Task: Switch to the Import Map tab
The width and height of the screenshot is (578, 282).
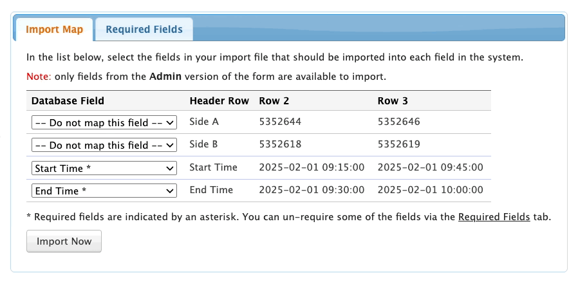Action: tap(55, 30)
